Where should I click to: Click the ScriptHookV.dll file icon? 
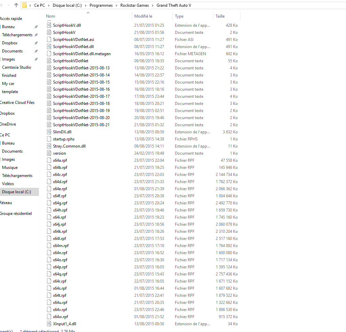coord(49,25)
